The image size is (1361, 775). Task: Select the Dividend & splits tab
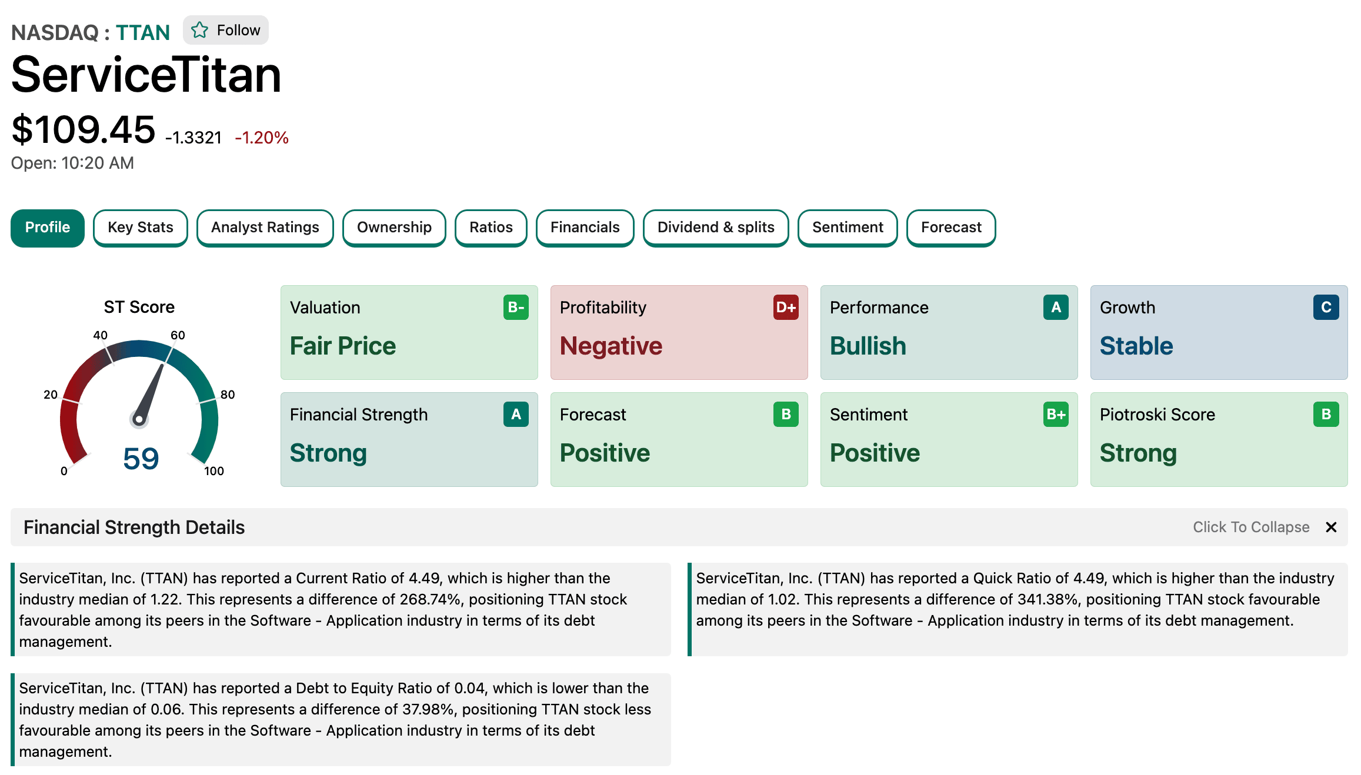[x=715, y=228]
